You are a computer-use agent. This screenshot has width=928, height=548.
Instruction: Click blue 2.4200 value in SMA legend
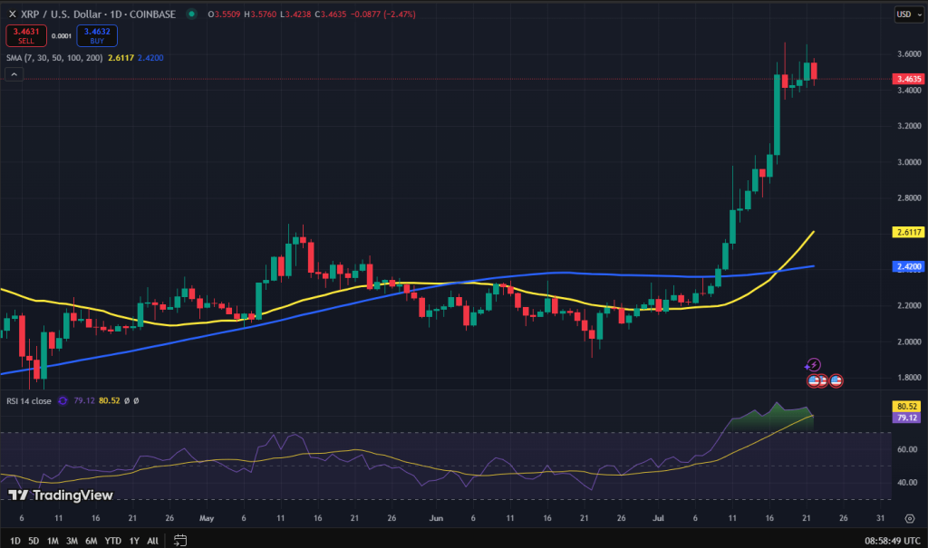tap(150, 58)
